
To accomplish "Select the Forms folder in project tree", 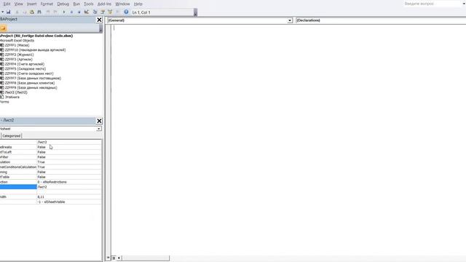I will point(4,102).
